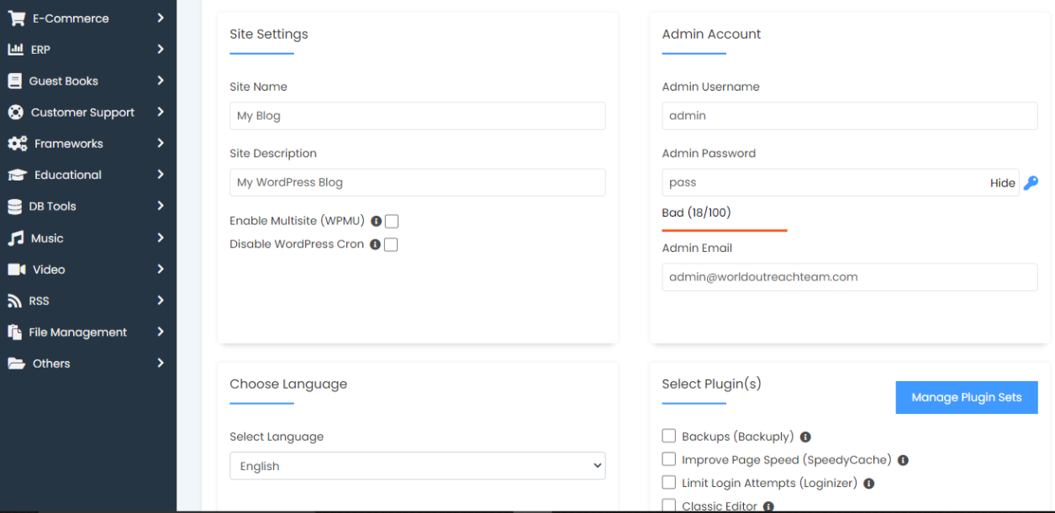Expand the DB Tools category arrow
Screen dimensions: 1055x513
(160, 207)
